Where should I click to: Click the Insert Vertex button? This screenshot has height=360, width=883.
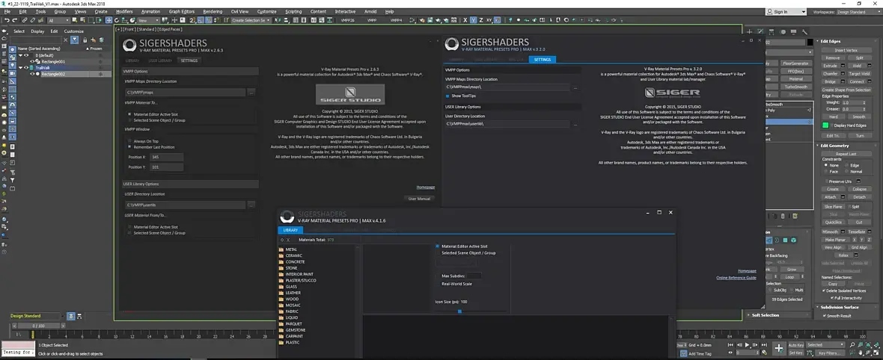pyautogui.click(x=846, y=50)
